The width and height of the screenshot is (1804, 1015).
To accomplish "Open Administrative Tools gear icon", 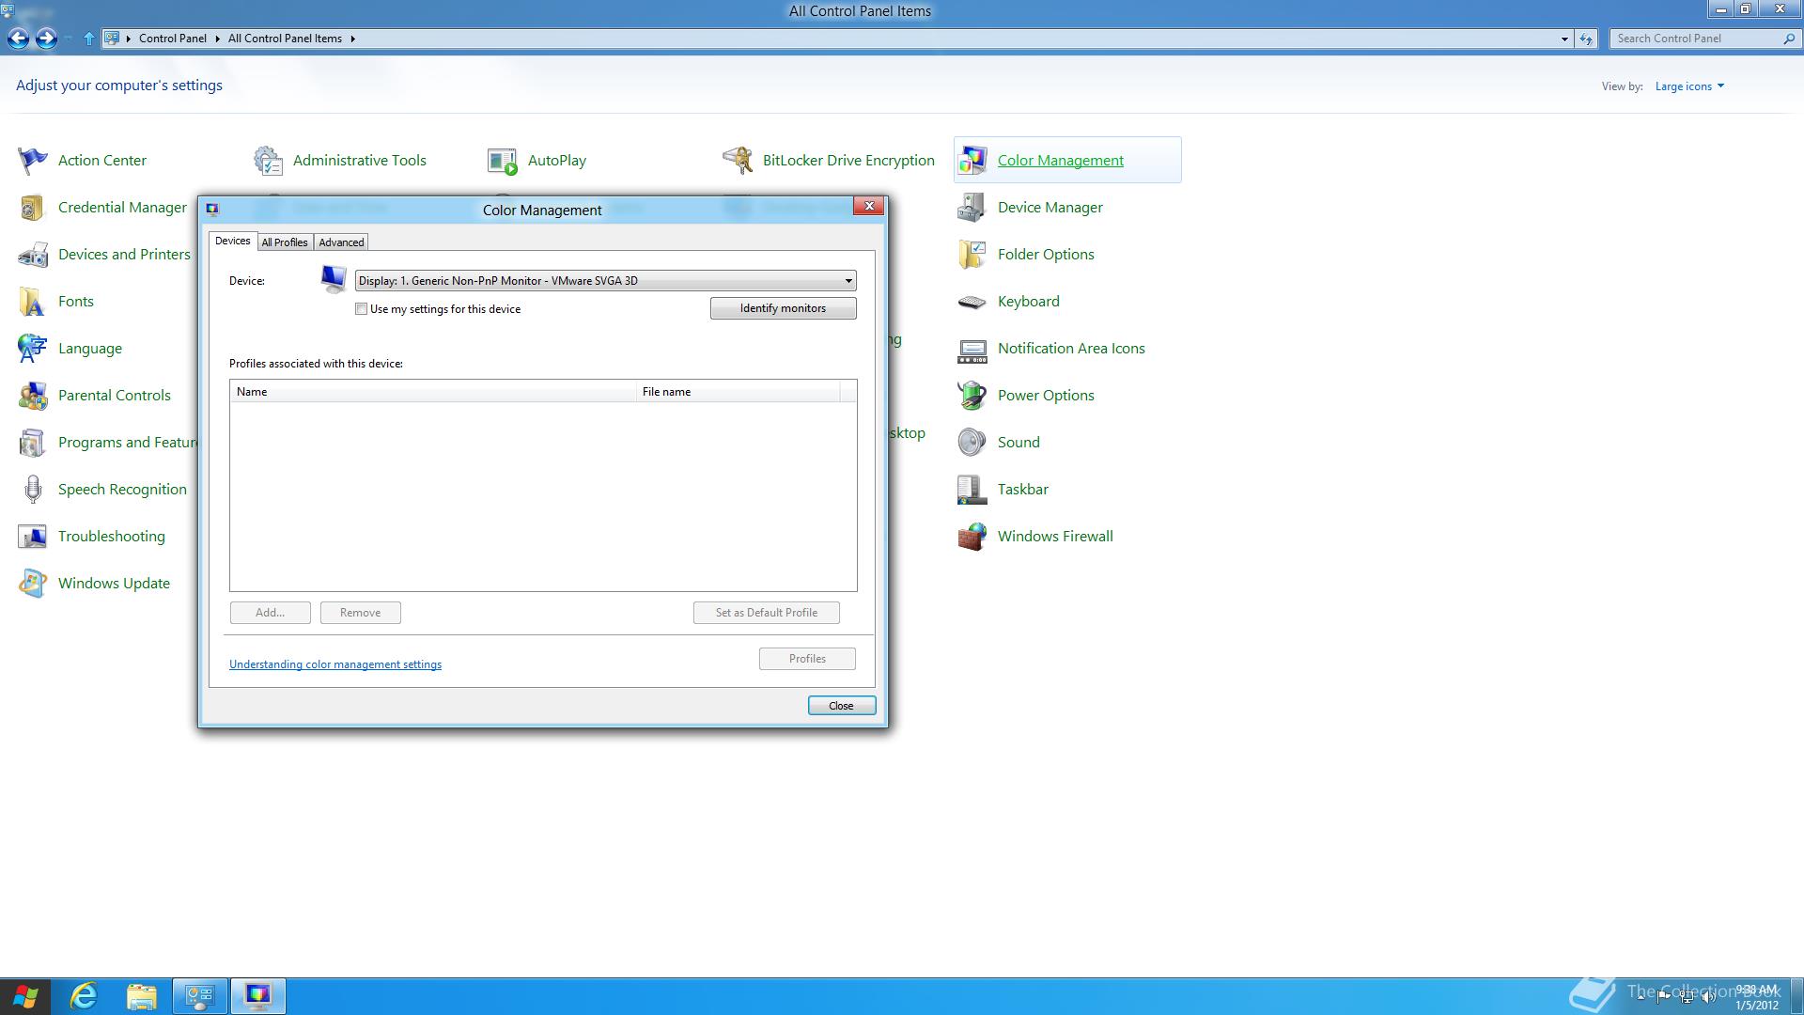I will click(x=268, y=161).
